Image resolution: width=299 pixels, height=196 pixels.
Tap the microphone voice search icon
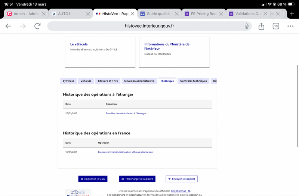coord(247,26)
